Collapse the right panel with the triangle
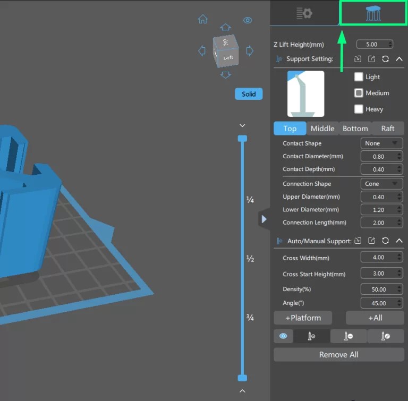This screenshot has width=408, height=401. (x=264, y=219)
